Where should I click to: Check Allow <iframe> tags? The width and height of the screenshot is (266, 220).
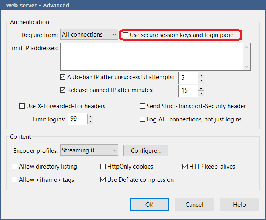click(15, 180)
